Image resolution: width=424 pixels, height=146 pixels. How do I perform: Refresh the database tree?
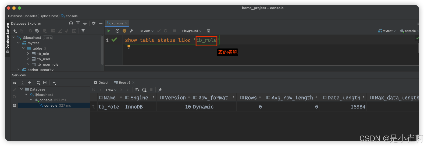(30, 31)
